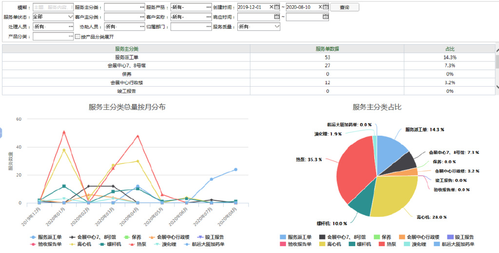Enable 按产品分类展开 checkbox
This screenshot has height=253, width=499.
tap(77, 36)
